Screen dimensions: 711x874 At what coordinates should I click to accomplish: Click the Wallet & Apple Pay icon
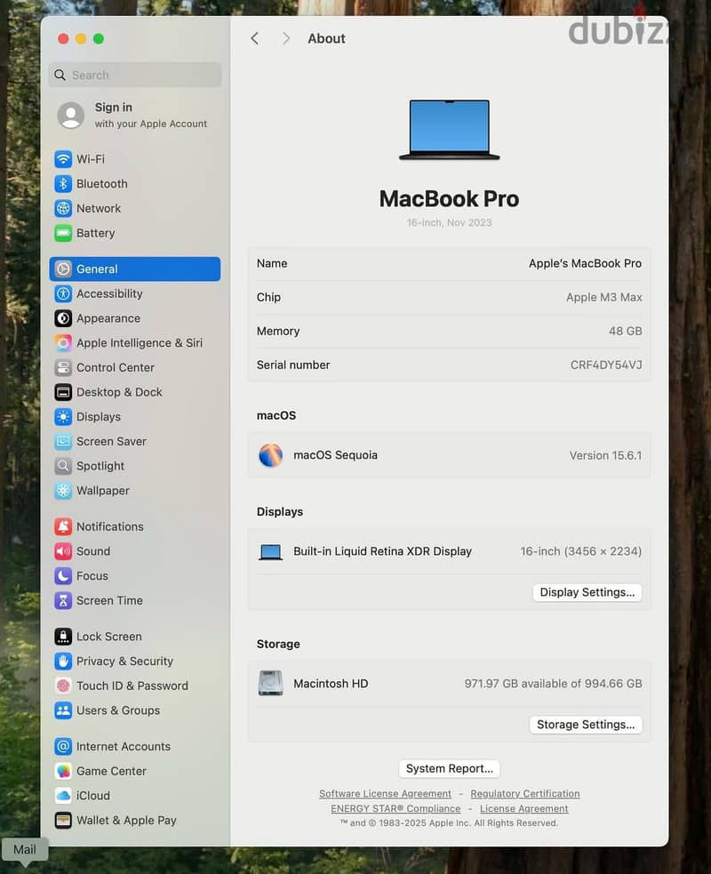point(63,820)
